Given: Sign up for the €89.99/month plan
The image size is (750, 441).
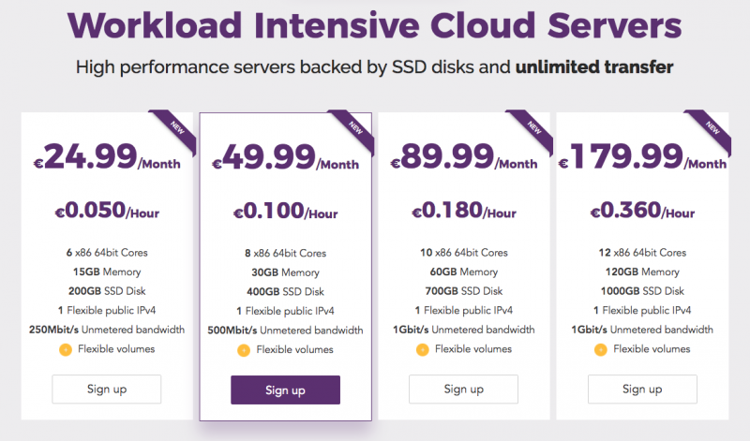Looking at the screenshot, I should pos(463,389).
